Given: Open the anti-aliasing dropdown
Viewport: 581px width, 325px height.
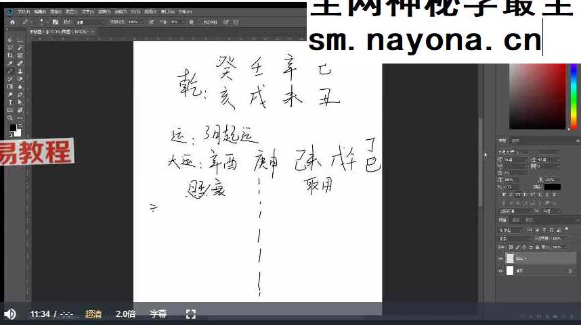Looking at the screenshot, I should 551,211.
